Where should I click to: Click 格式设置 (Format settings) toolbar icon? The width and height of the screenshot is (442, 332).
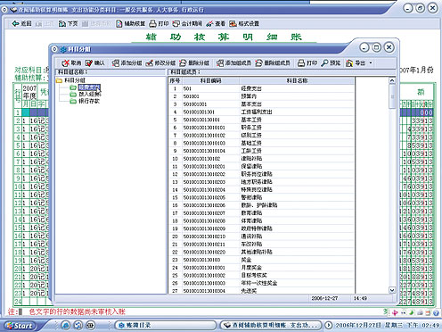[244, 23]
